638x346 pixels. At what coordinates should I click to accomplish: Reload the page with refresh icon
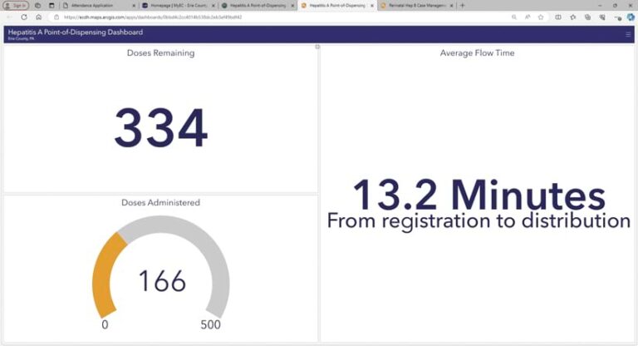[24, 17]
